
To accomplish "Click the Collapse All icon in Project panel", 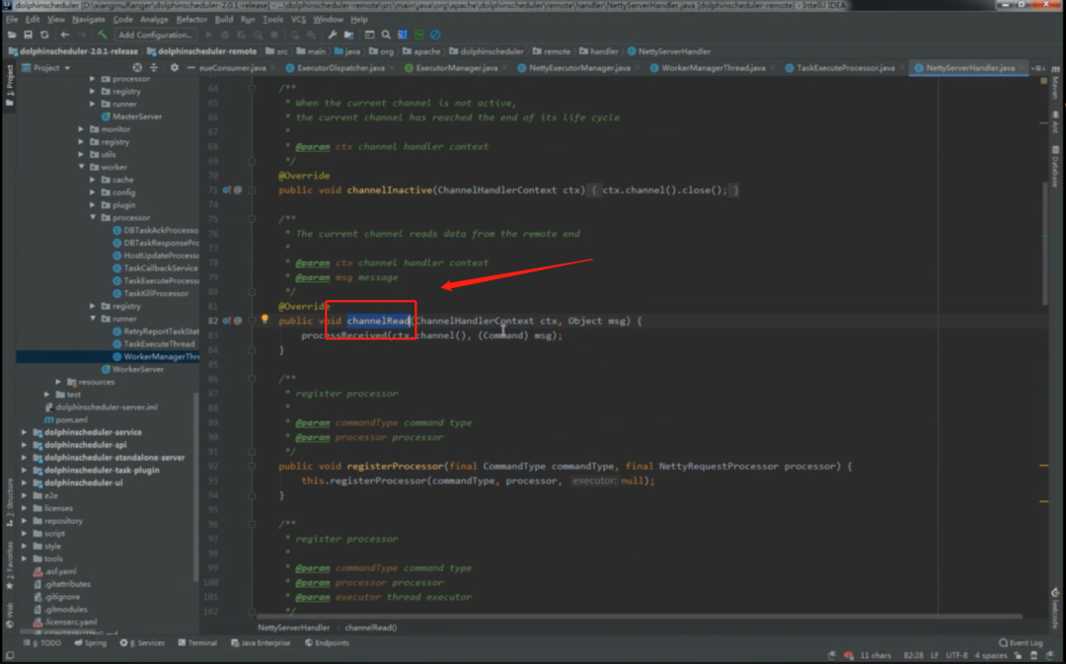I will (x=154, y=68).
